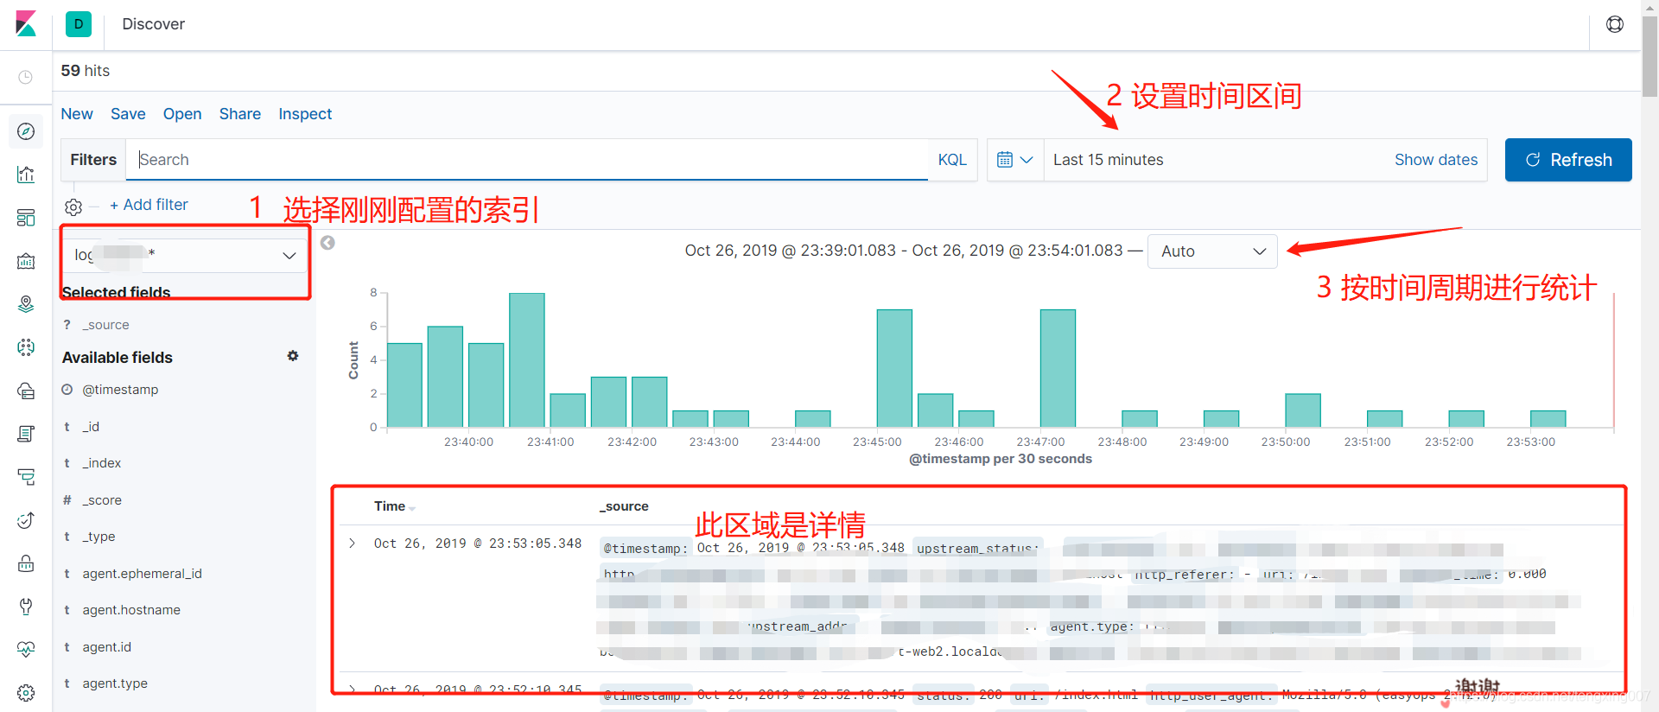This screenshot has width=1659, height=712.
Task: Select the @timestamp available field
Action: pos(120,390)
